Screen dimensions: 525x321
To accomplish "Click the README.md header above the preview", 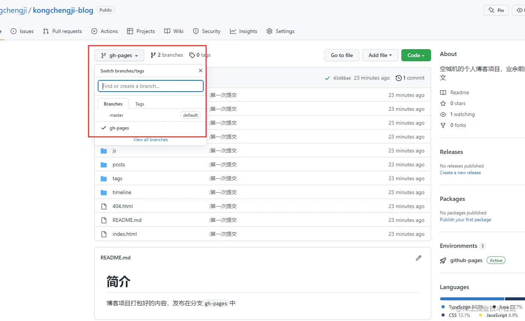I will (x=116, y=258).
